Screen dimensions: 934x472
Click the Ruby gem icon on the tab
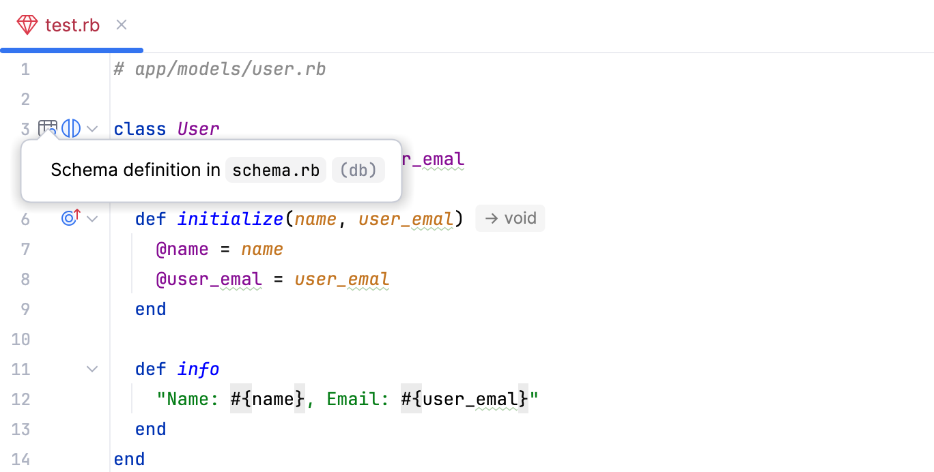point(27,25)
